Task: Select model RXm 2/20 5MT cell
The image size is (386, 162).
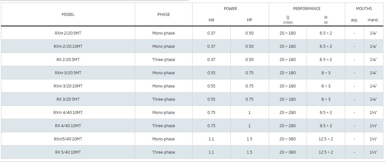Action: [68, 33]
